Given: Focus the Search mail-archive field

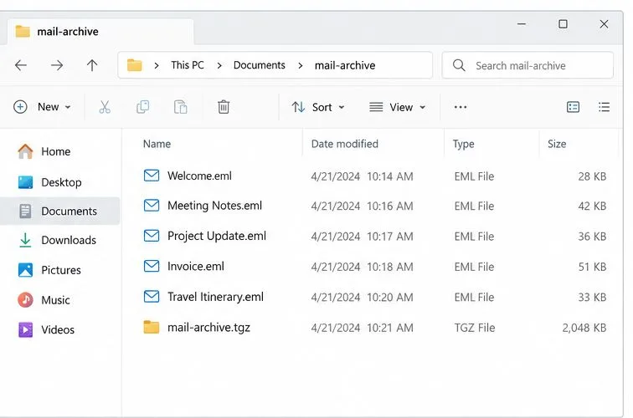Looking at the screenshot, I should [x=527, y=65].
